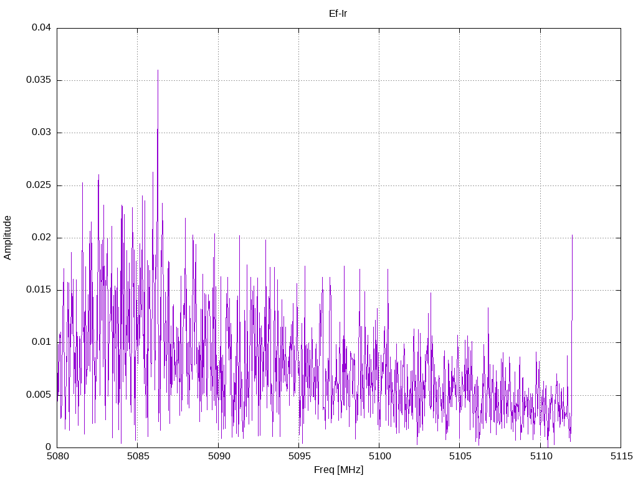This screenshot has height=478, width=638.
Task: Select the 'Amplitude' y-axis label
Action: pos(7,238)
